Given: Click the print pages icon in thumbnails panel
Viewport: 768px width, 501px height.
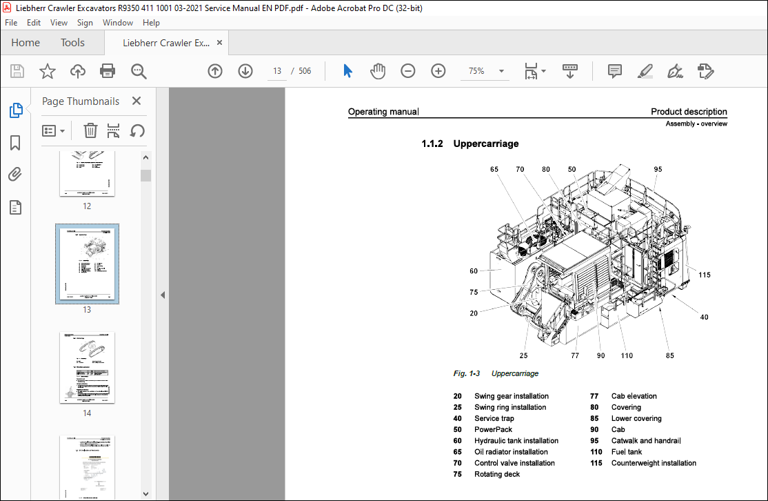Looking at the screenshot, I should pyautogui.click(x=113, y=131).
